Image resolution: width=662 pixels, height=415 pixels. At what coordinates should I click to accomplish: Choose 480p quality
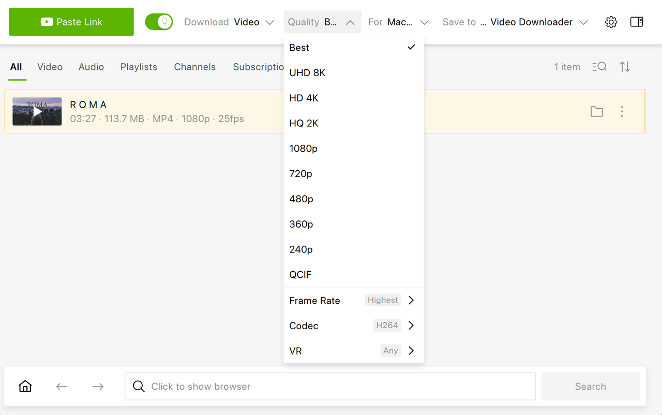[x=354, y=199]
